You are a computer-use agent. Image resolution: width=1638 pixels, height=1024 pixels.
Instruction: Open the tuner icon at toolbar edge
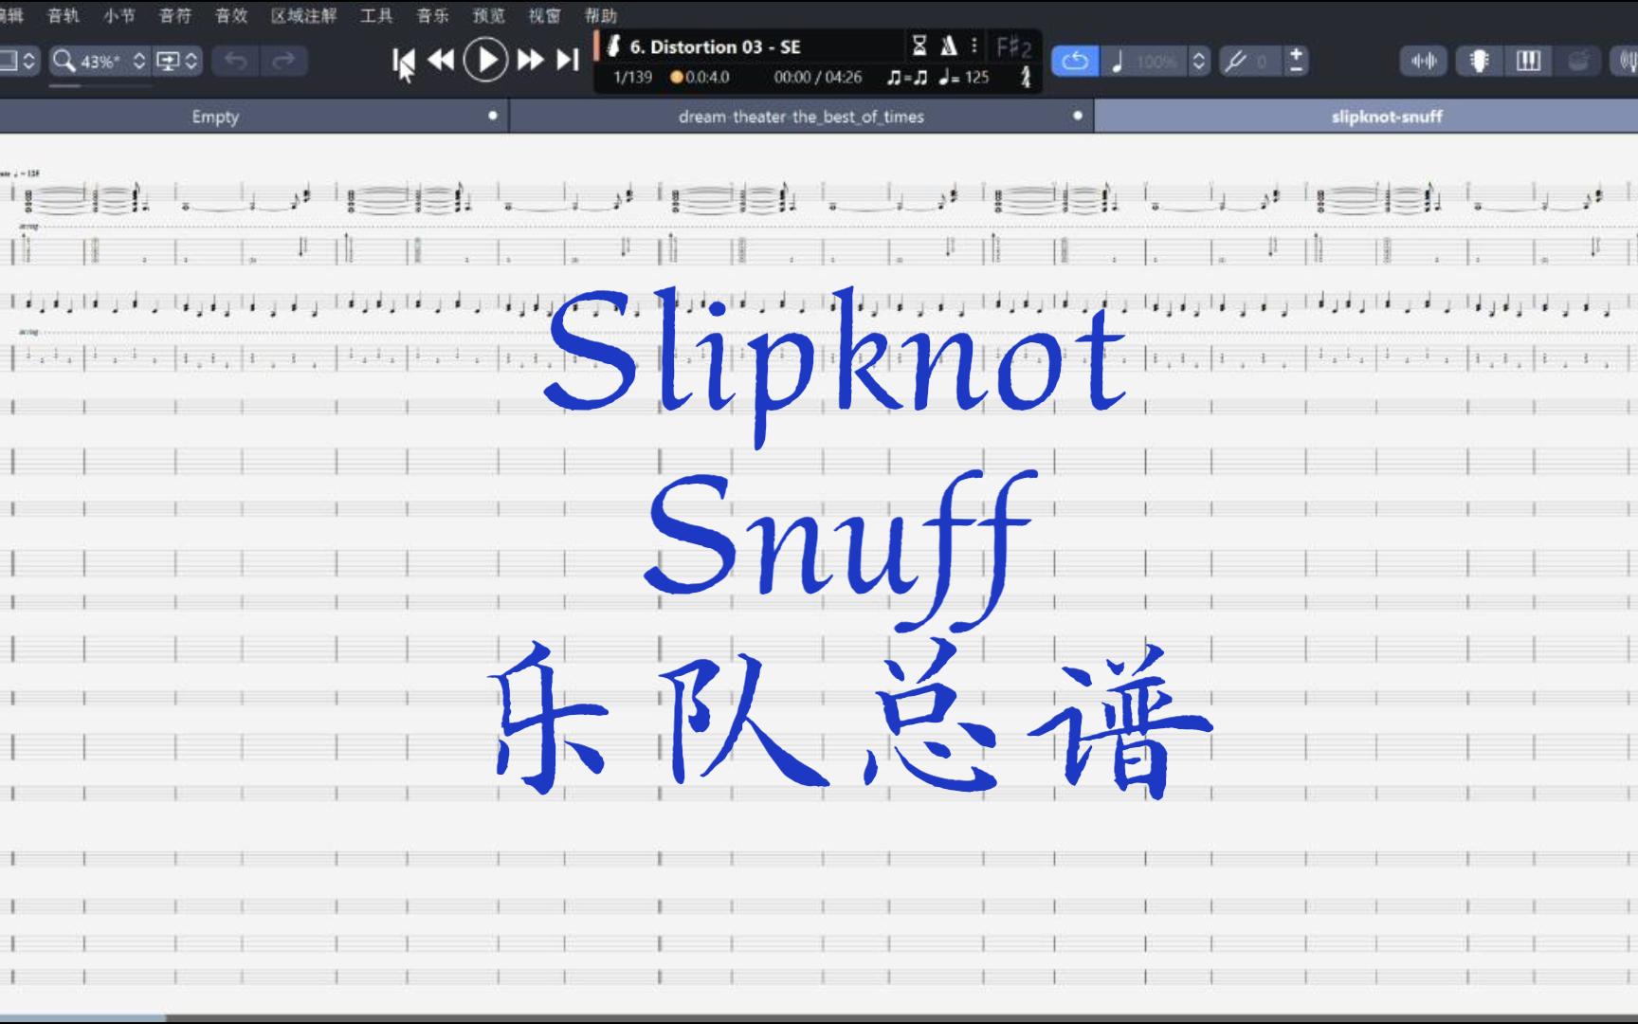point(1627,61)
